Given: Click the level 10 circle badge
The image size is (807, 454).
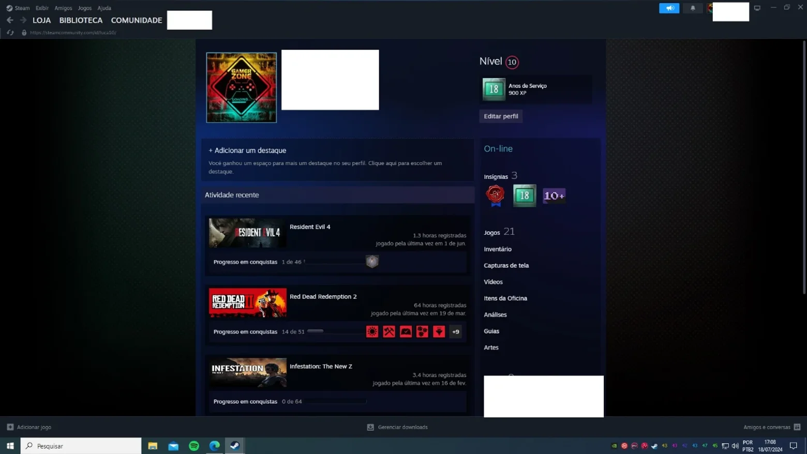Looking at the screenshot, I should pos(512,62).
